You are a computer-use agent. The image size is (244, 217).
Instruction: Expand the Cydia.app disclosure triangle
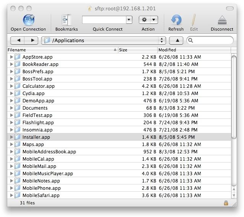tap(11, 94)
